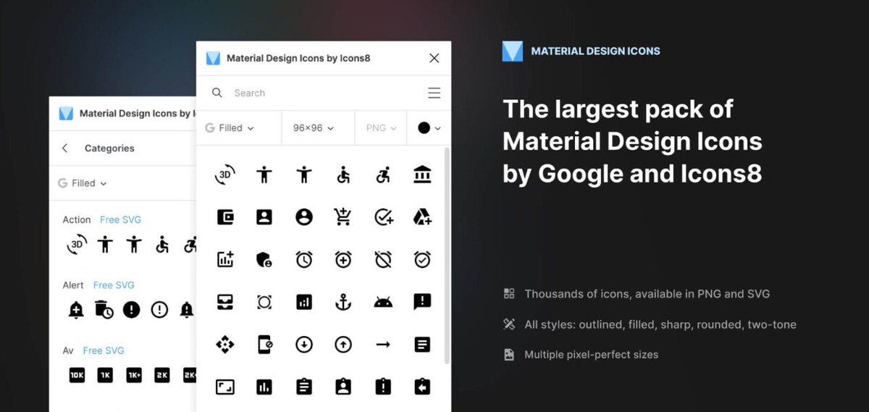Viewport: 869px width, 412px height.
Task: Select the crossed-out alarm off icon
Action: [383, 259]
